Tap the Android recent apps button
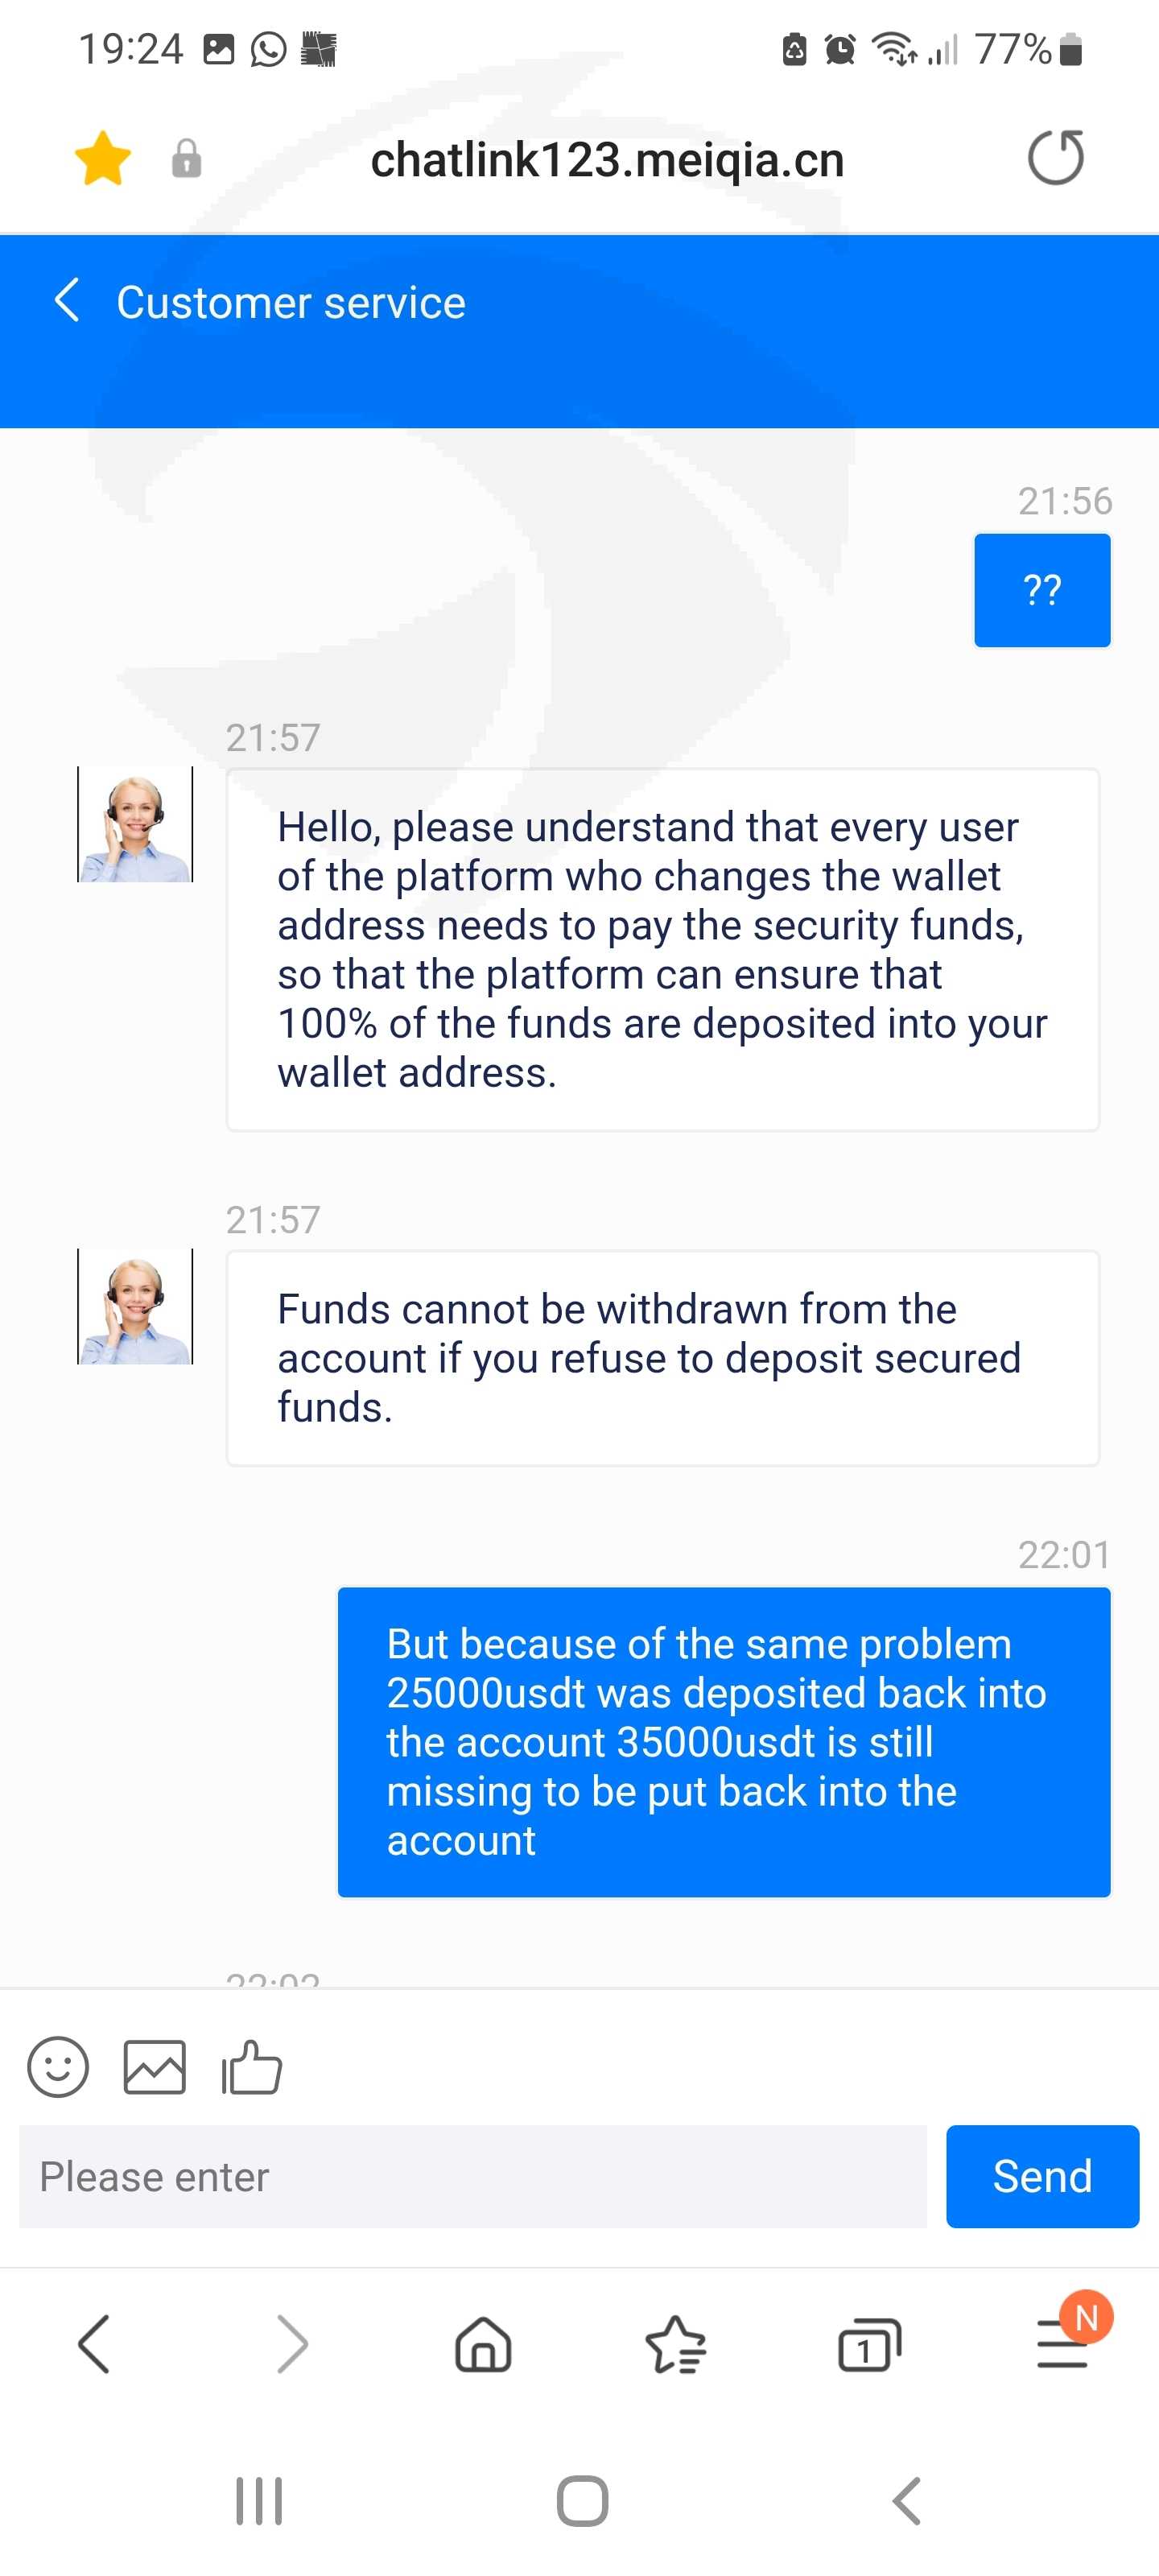This screenshot has height=2576, width=1159. [x=259, y=2501]
